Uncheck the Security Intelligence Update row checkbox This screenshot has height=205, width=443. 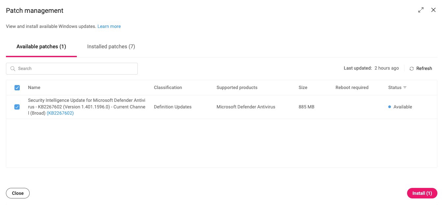(17, 107)
